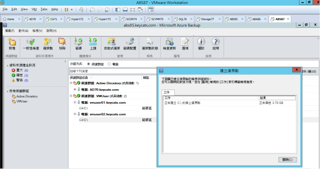The width and height of the screenshot is (320, 169).
Task: Run 一致性檢查 consistency check from toolbar
Action: [30, 43]
